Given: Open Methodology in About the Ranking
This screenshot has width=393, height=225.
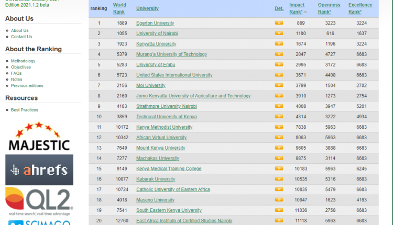Looking at the screenshot, I should [23, 61].
